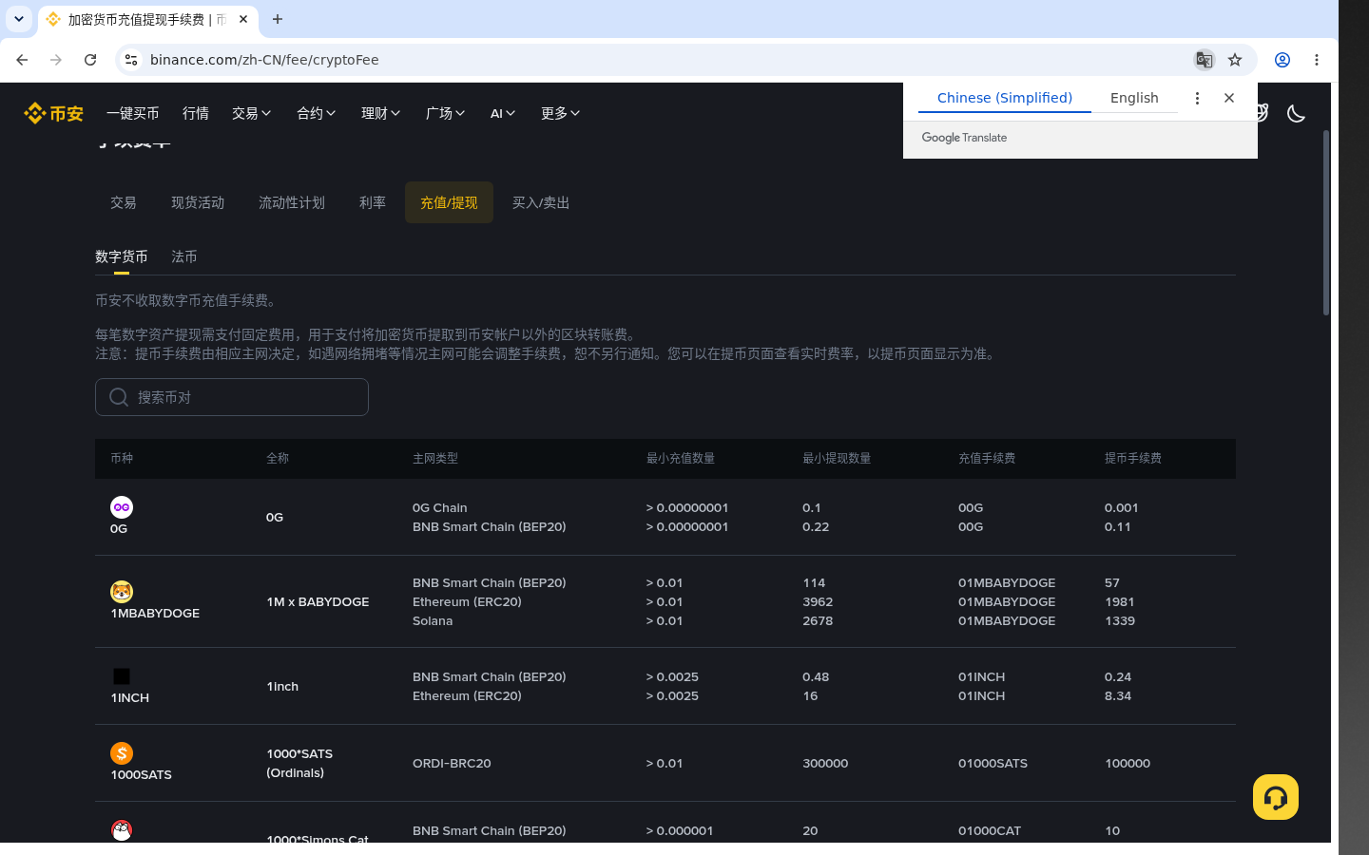The image size is (1369, 855).
Task: Click the search magnifier icon
Action: point(119,397)
